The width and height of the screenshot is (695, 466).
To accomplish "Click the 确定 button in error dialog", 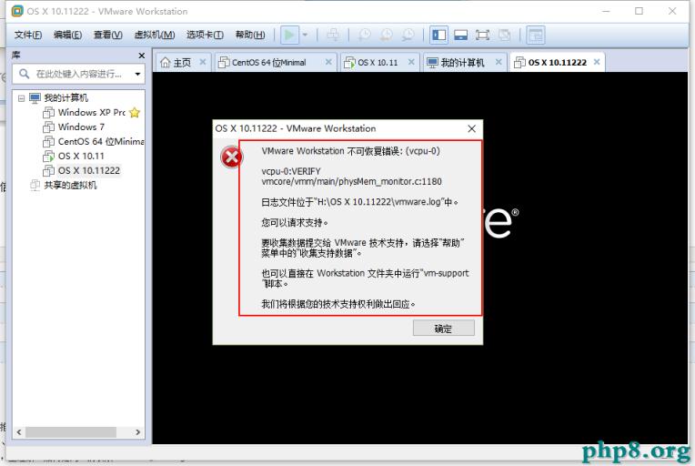I will pos(444,329).
